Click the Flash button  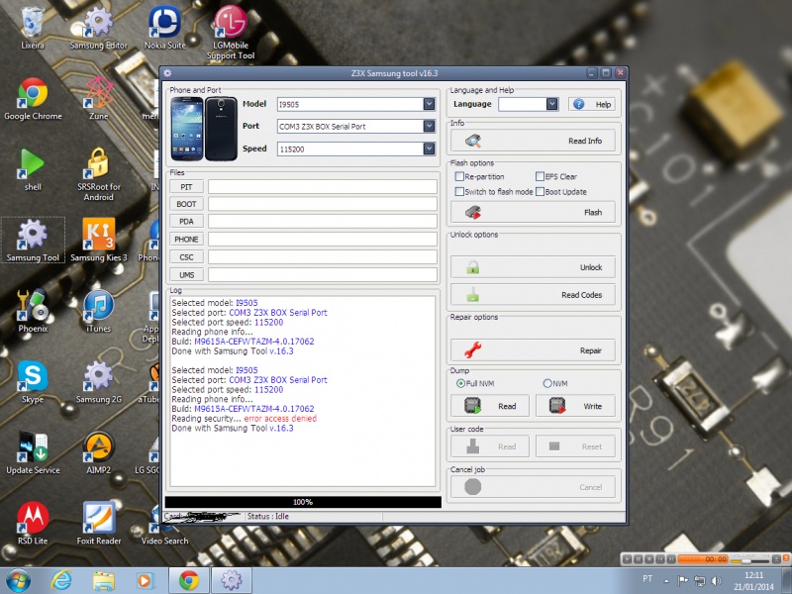pyautogui.click(x=533, y=212)
